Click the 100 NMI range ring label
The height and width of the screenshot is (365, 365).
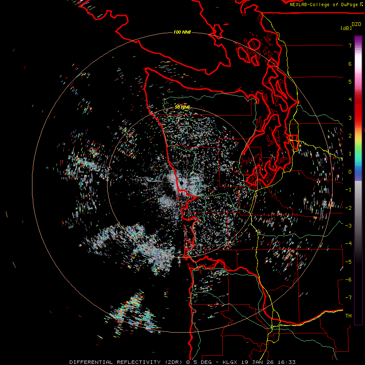182,32
